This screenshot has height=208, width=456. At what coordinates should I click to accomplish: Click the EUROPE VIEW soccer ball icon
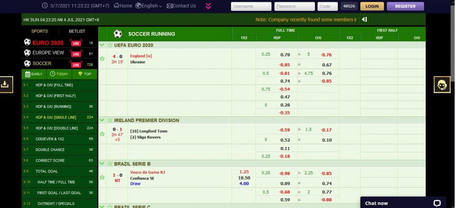point(27,53)
